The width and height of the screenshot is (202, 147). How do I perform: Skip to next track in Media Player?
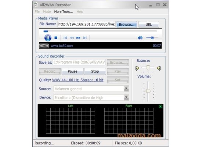pyautogui.click(x=85, y=38)
